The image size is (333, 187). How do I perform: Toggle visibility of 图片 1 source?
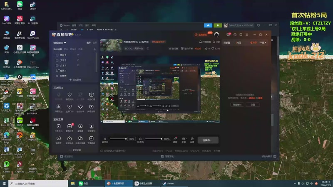pyautogui.click(x=78, y=55)
